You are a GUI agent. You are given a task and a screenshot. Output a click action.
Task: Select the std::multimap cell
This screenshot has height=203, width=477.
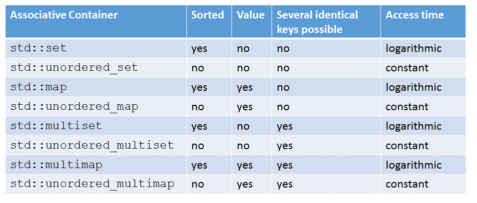(x=56, y=165)
